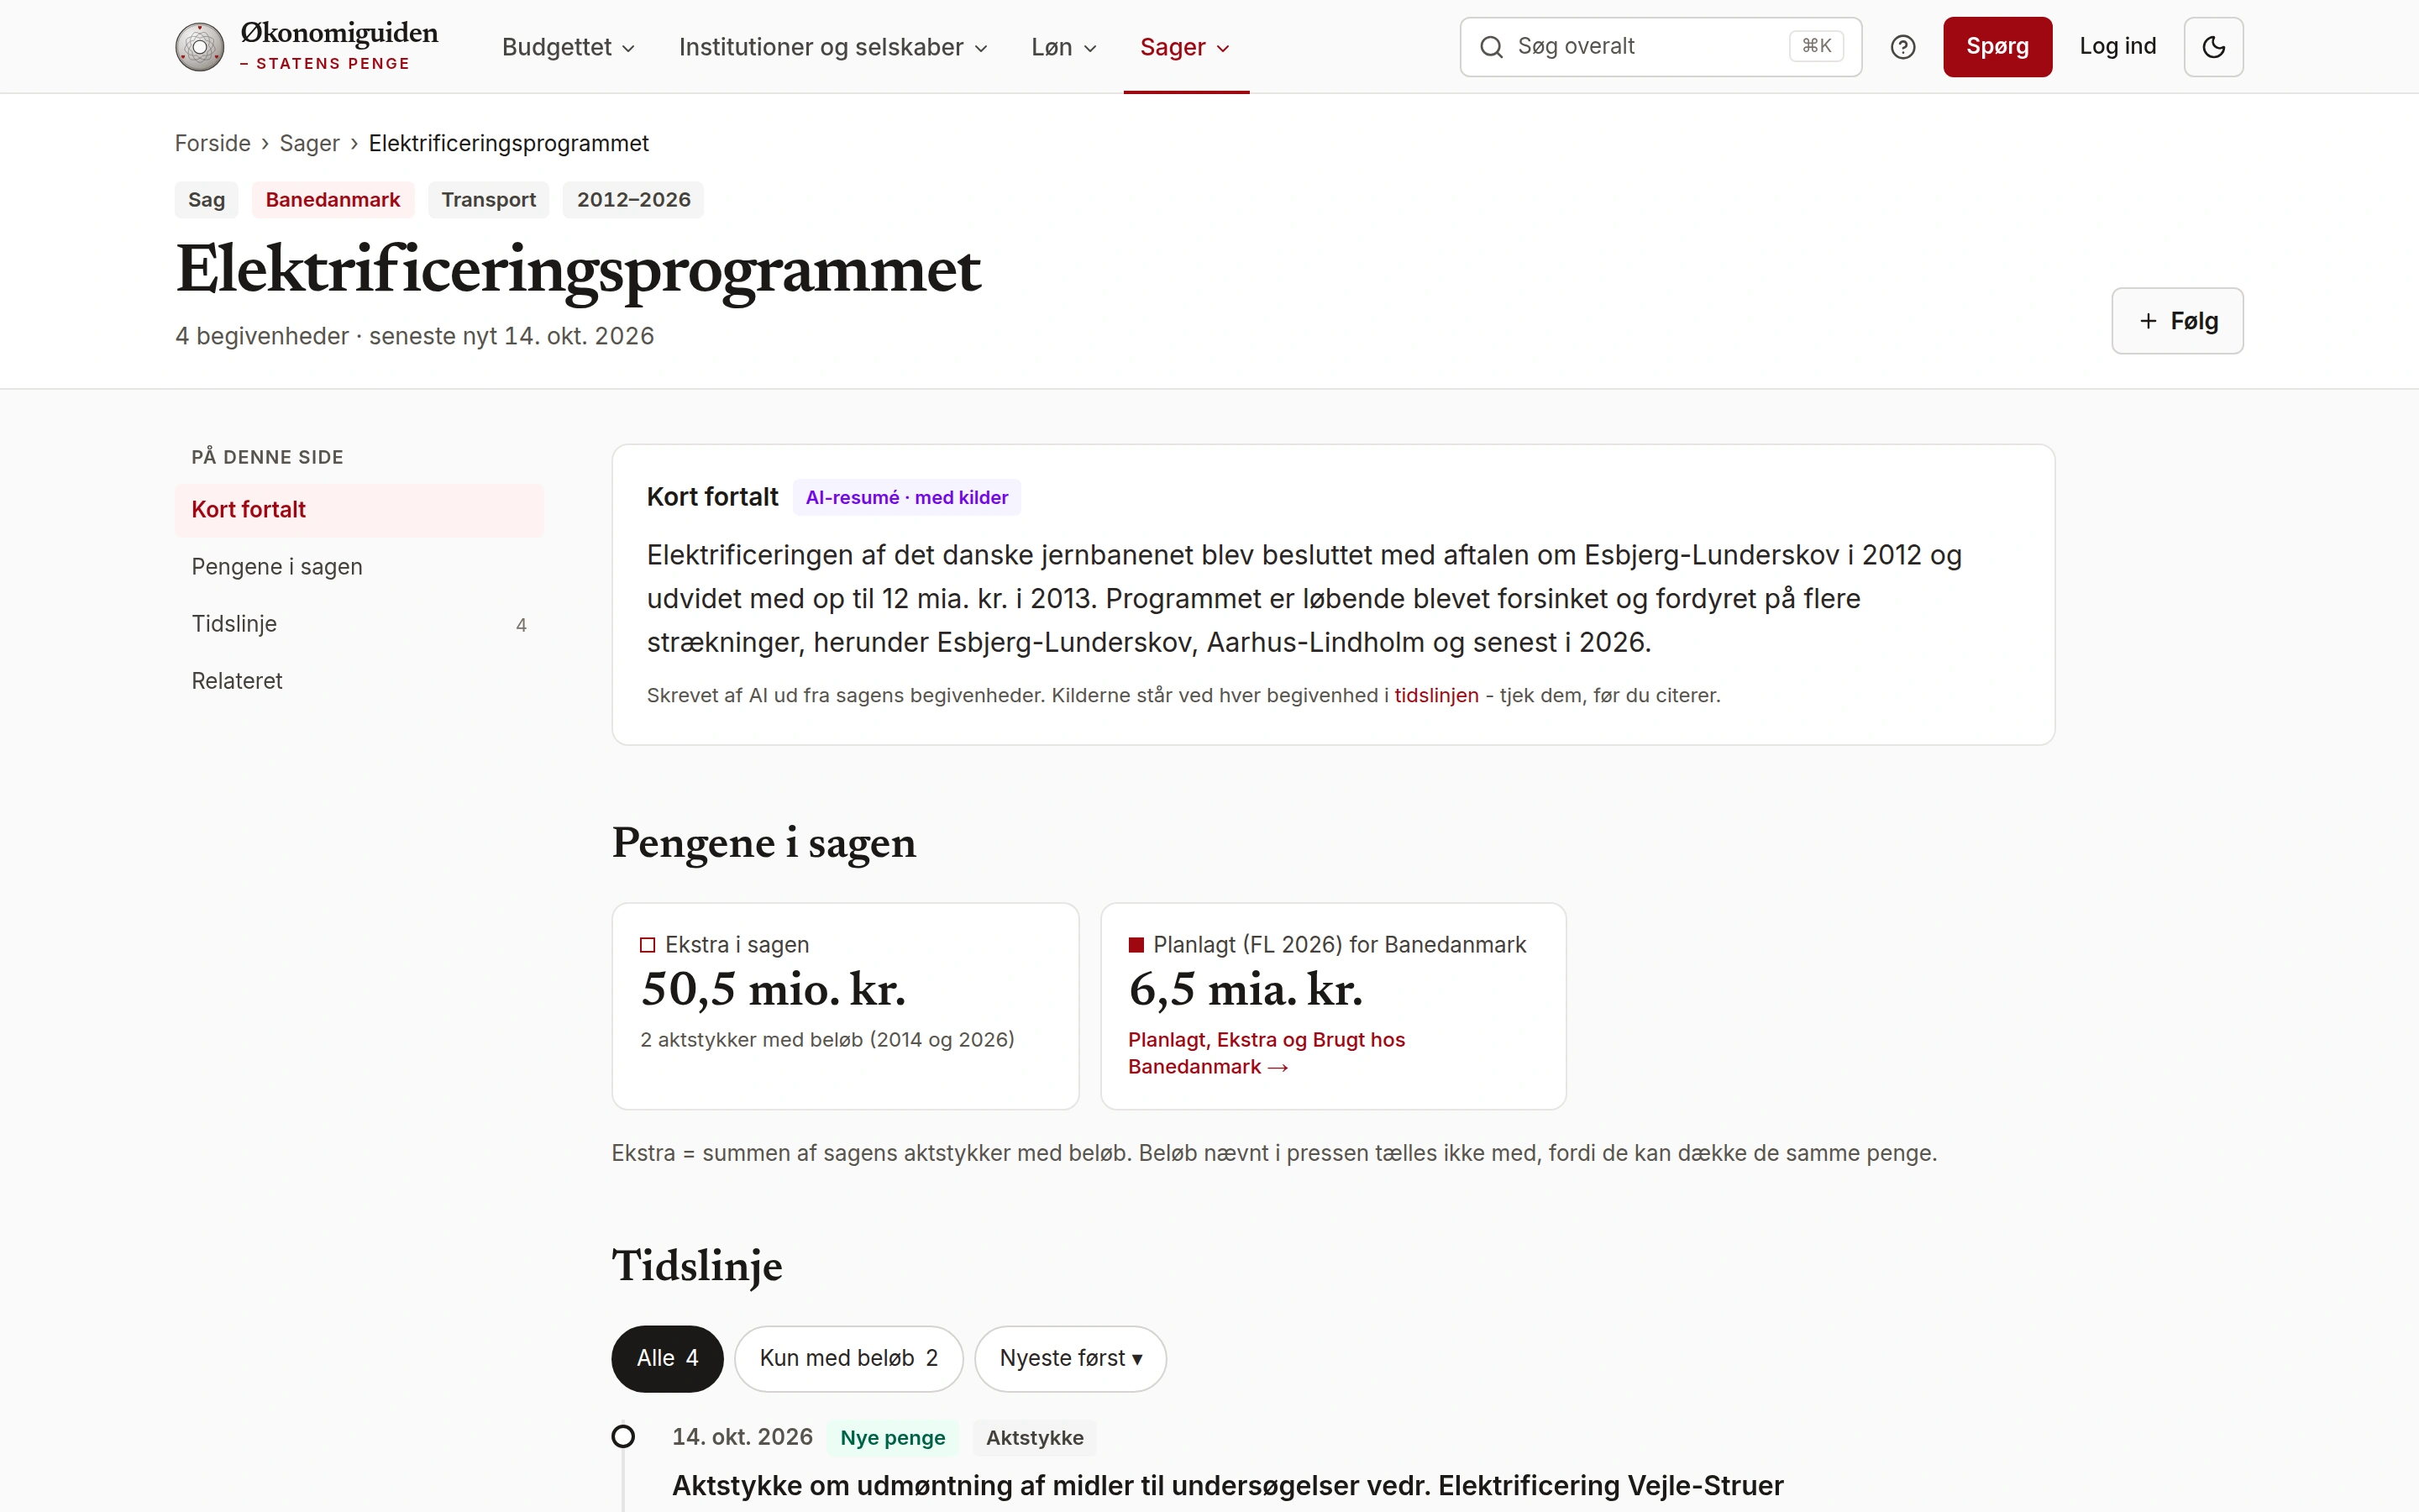Expand the Løn menu
Screen dimensions: 2419x1512
1063,47
